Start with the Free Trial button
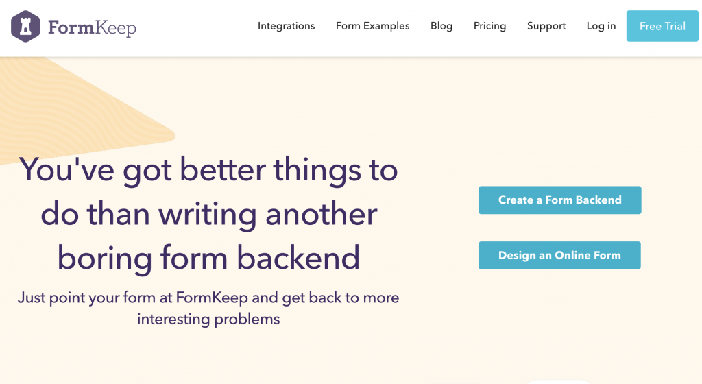702x384 pixels. point(662,26)
